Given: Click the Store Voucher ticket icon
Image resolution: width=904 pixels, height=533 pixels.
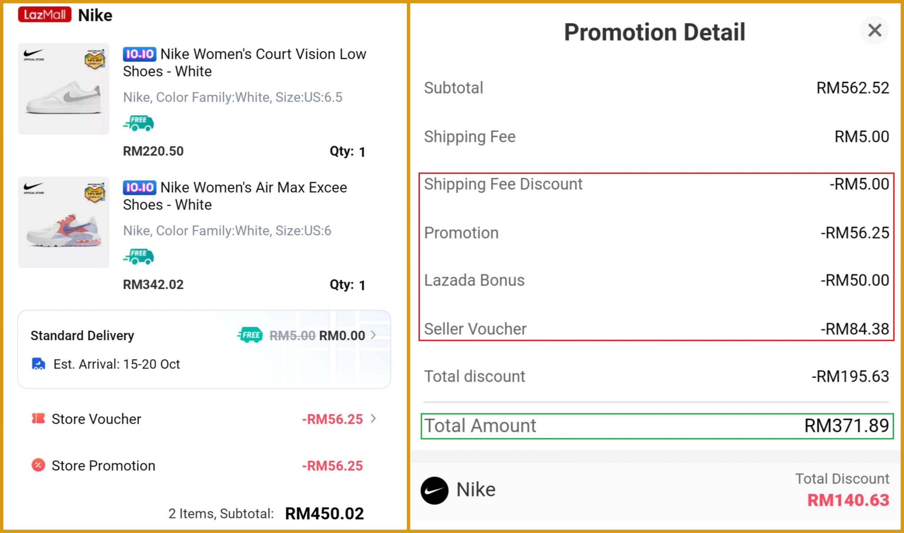Looking at the screenshot, I should click(38, 418).
